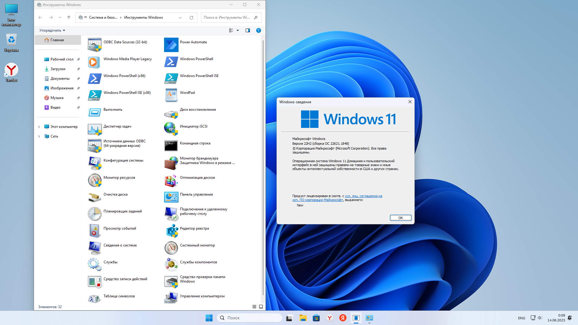This screenshot has width=578, height=325.
Task: Select Загрузки in the navigation pane
Action: coord(58,69)
